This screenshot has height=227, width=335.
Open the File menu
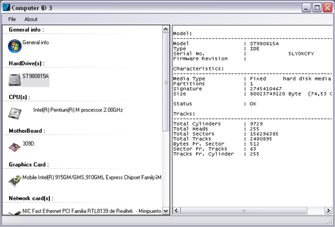coord(12,19)
